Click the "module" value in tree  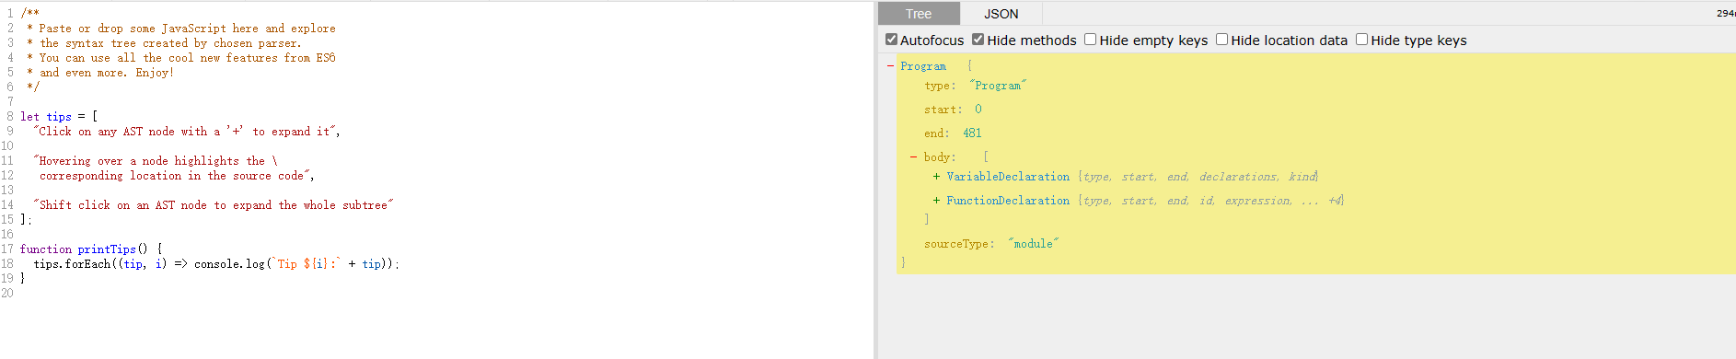[1033, 244]
